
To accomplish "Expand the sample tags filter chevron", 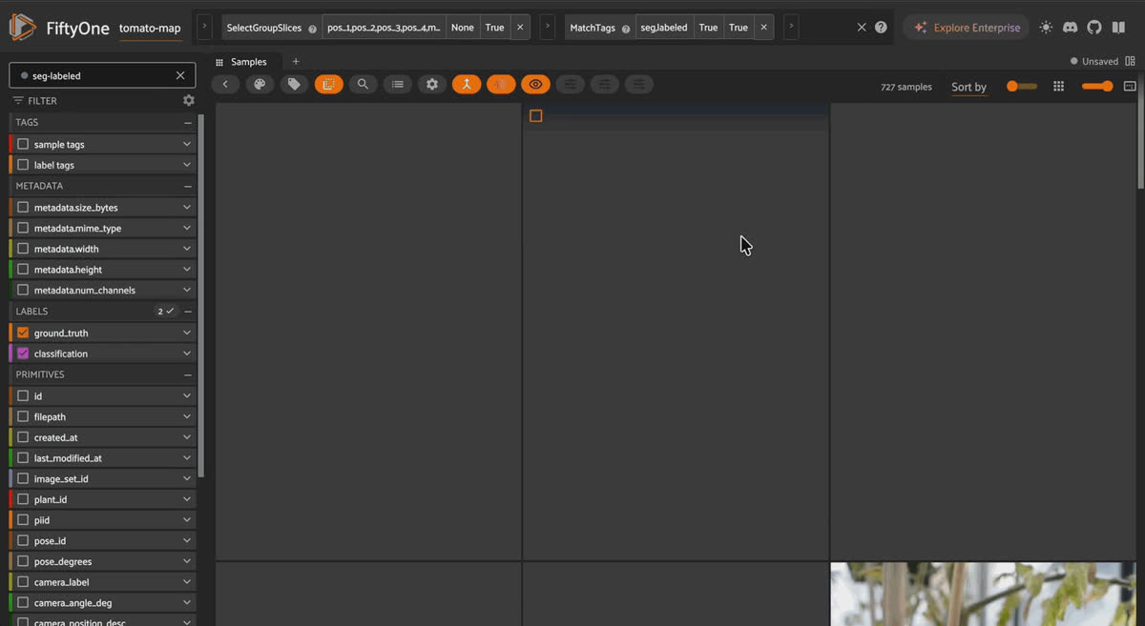I will (187, 145).
